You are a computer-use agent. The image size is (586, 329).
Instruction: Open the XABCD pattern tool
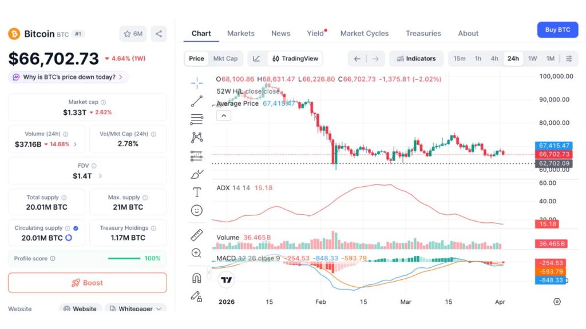point(196,137)
